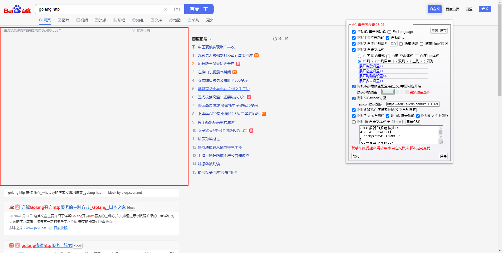Image resolution: width=502 pixels, height=253 pixels.
Task: Clear the search box using the X icon
Action: pos(166,9)
